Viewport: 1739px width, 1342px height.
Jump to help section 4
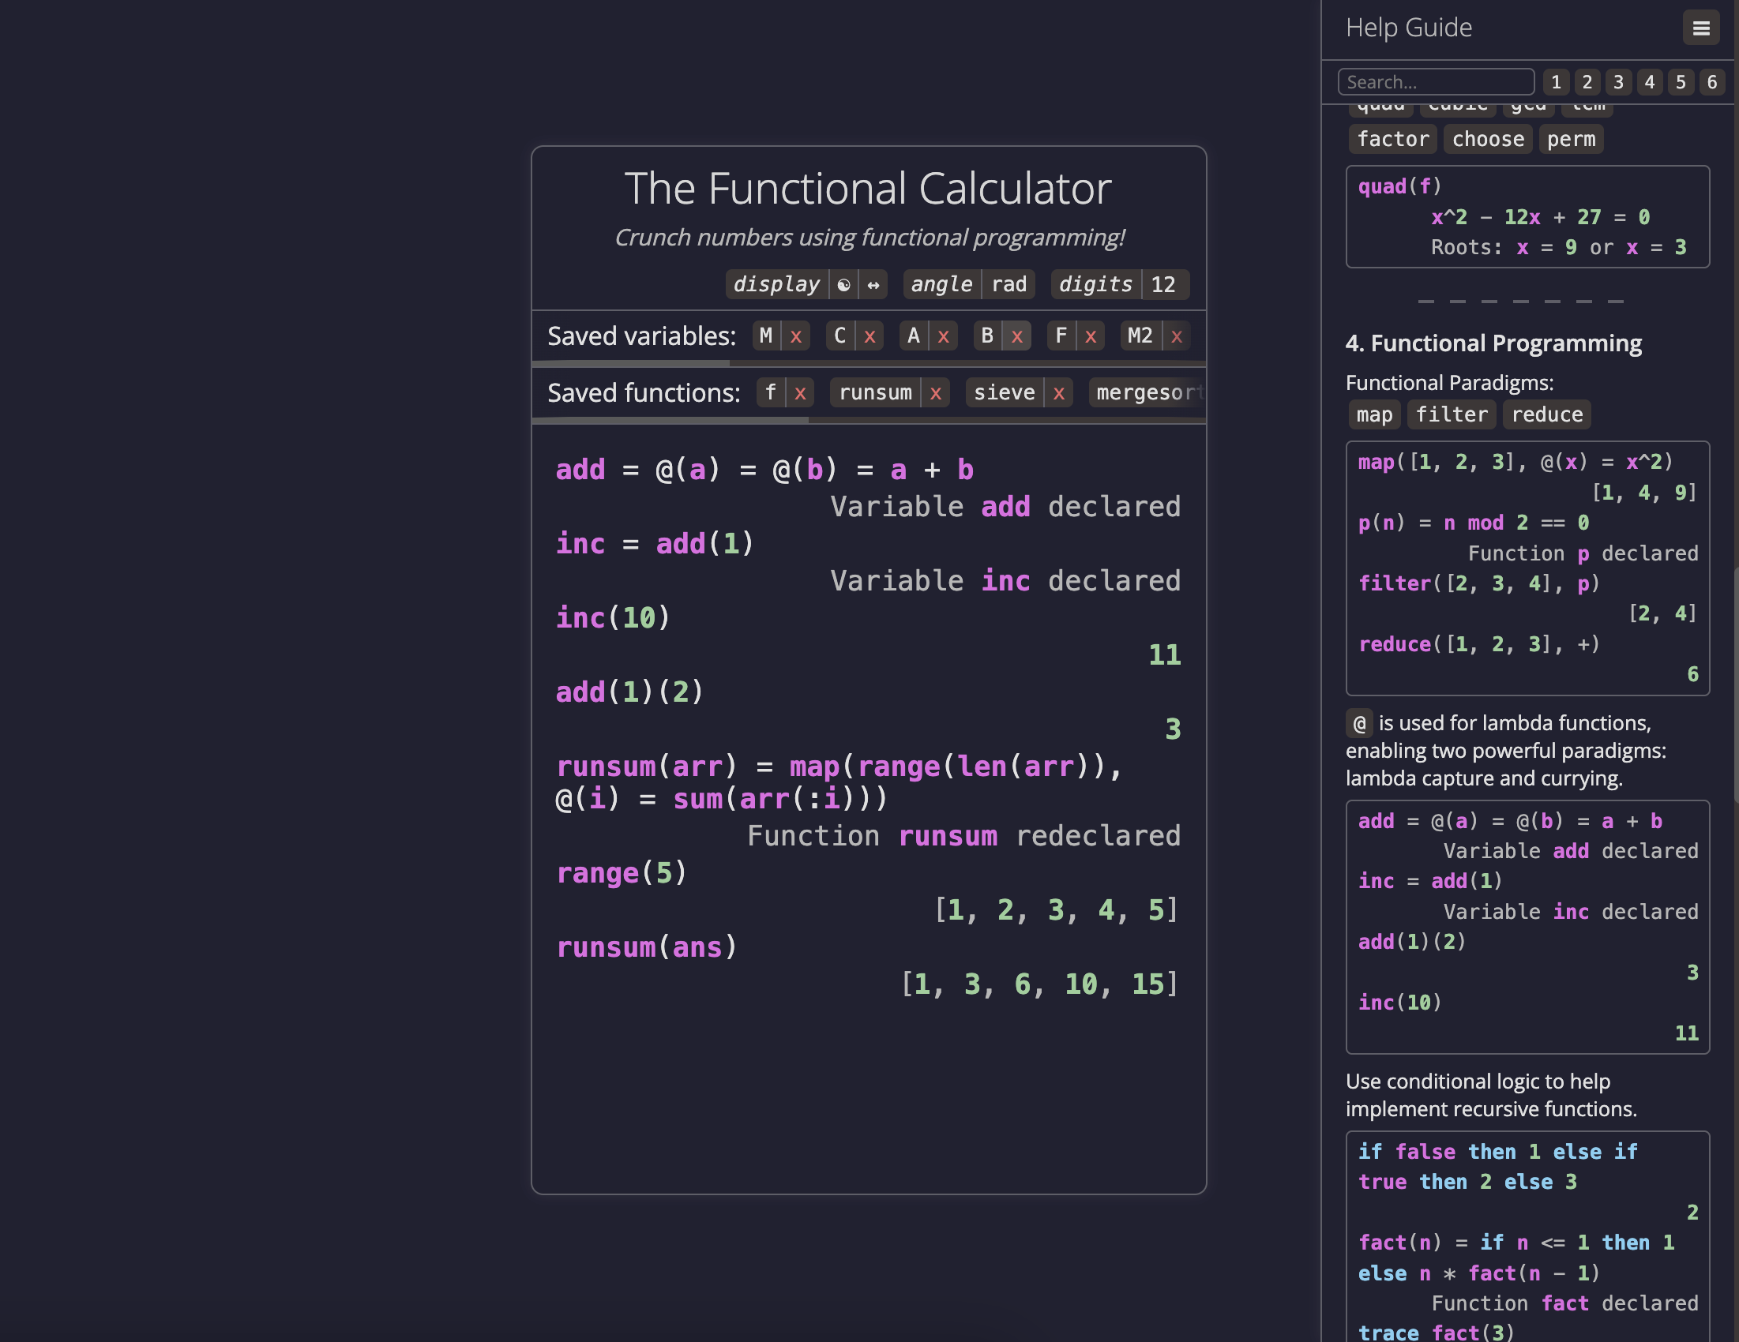point(1649,82)
